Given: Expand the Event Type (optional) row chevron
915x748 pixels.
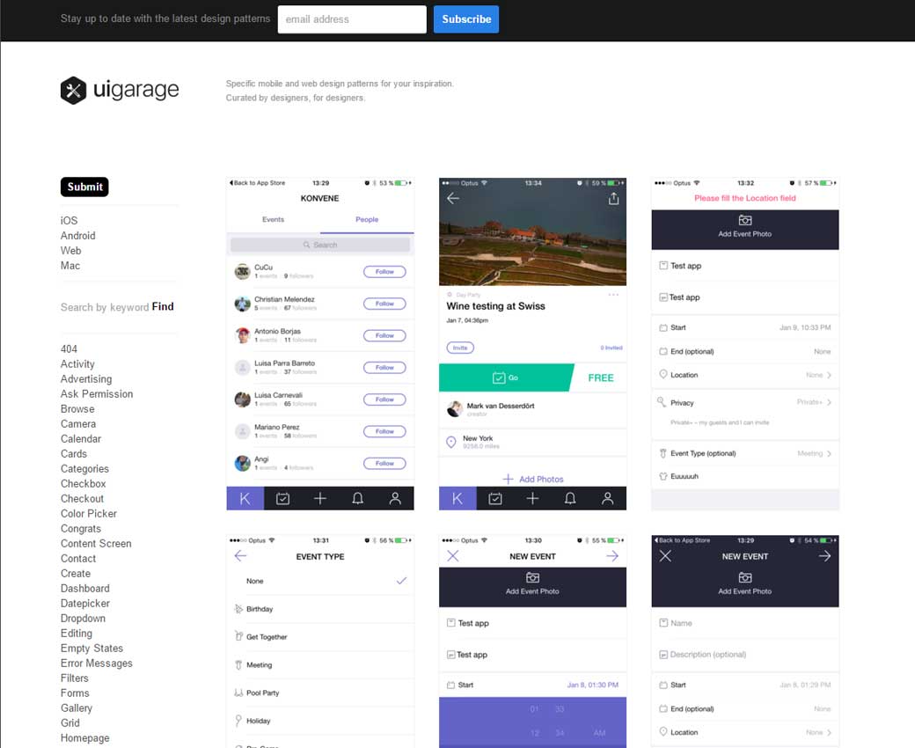Looking at the screenshot, I should point(829,454).
